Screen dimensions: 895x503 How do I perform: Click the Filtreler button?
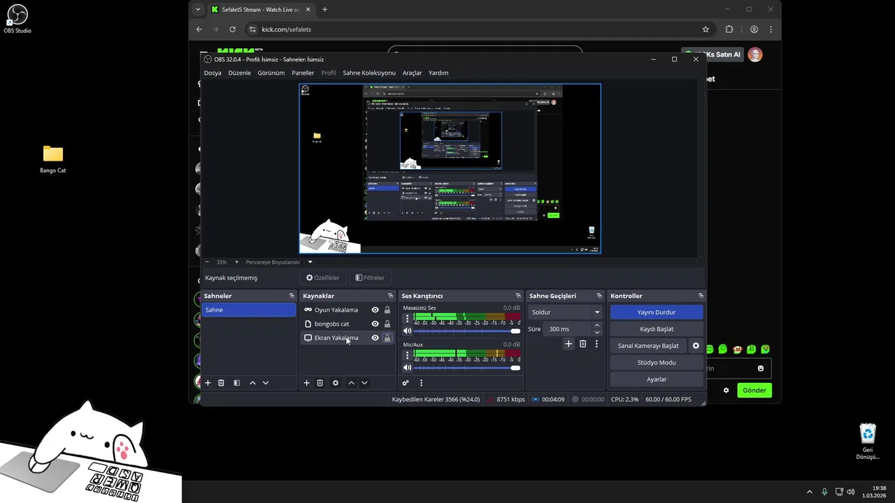click(370, 278)
